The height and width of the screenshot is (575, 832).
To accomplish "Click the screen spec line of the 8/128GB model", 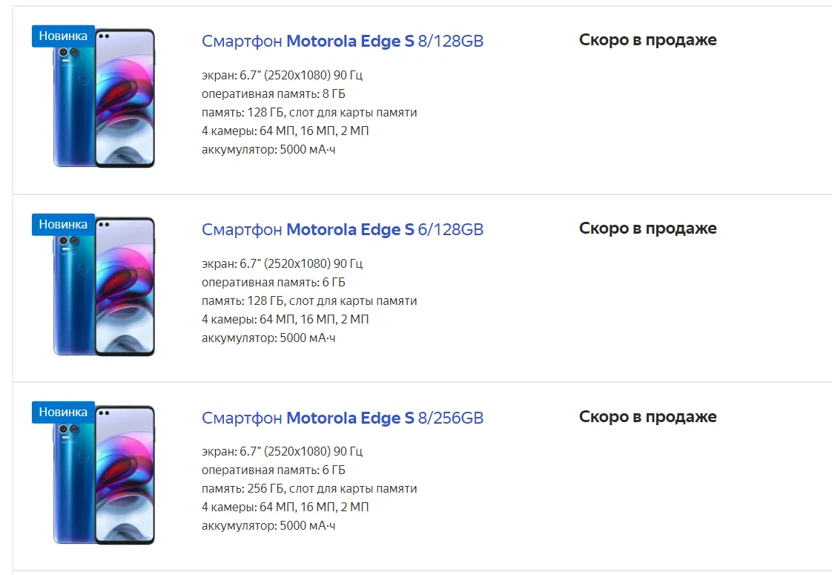I will 282,76.
